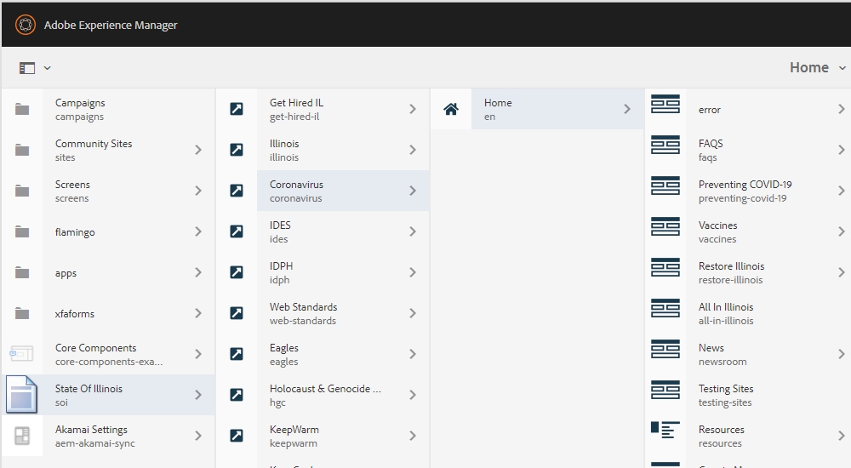Click the State Of Illinois page thumbnail
The image size is (851, 468).
click(22, 395)
